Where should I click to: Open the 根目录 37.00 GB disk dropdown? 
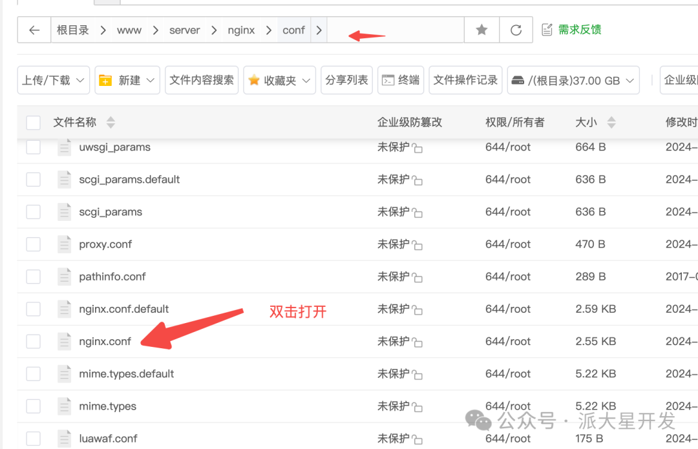tap(573, 80)
